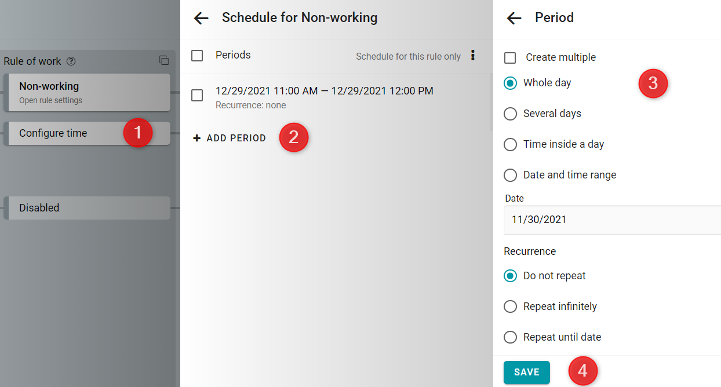This screenshot has width=721, height=387.
Task: Select the Do not repeat recurrence
Action: (510, 276)
